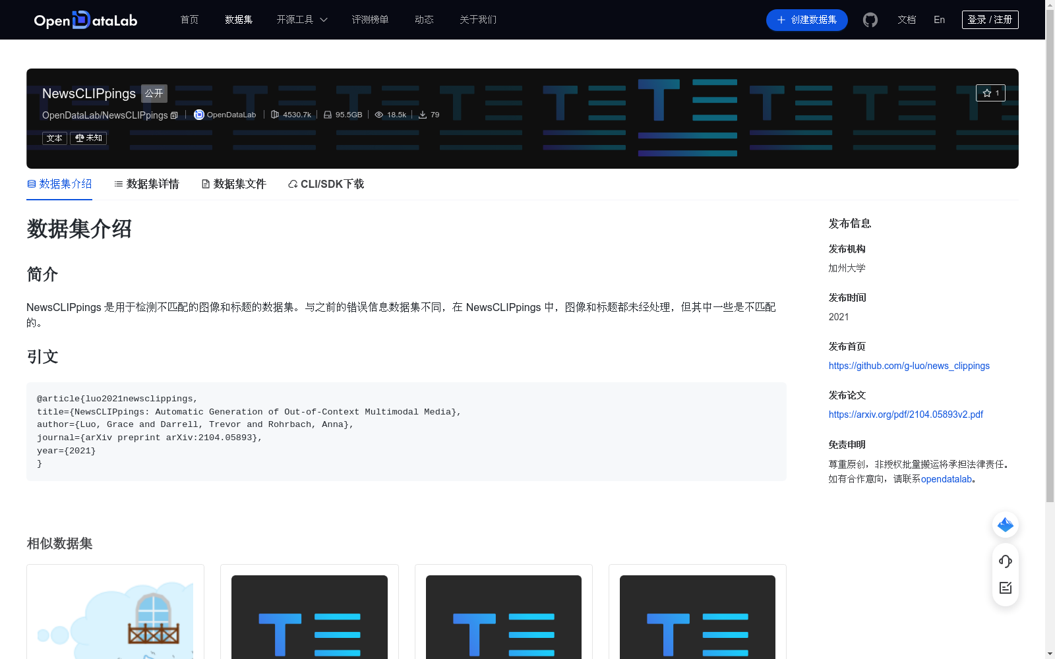Click the BibTeX line starting @article{luo2021newsclippings
This screenshot has width=1055, height=659.
[117, 399]
